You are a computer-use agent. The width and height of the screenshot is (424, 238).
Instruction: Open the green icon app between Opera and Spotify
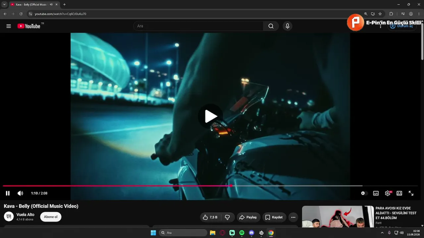click(232, 233)
